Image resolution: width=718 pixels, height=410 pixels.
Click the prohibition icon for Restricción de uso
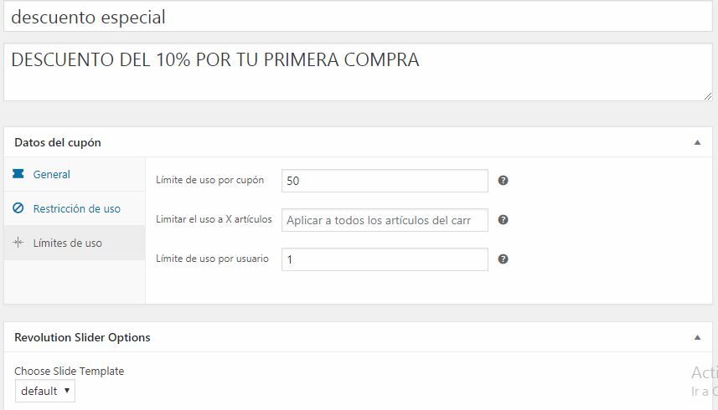pyautogui.click(x=18, y=208)
